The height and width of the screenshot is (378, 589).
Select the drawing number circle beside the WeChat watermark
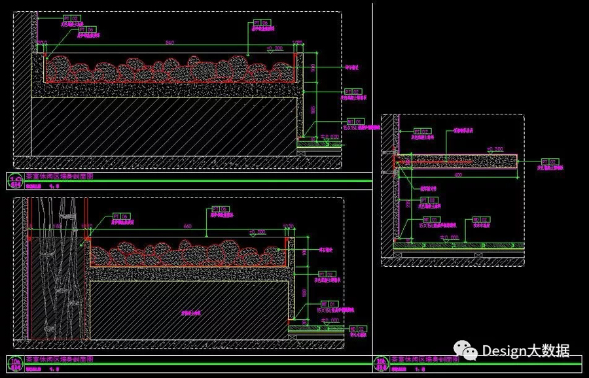coord(381,360)
